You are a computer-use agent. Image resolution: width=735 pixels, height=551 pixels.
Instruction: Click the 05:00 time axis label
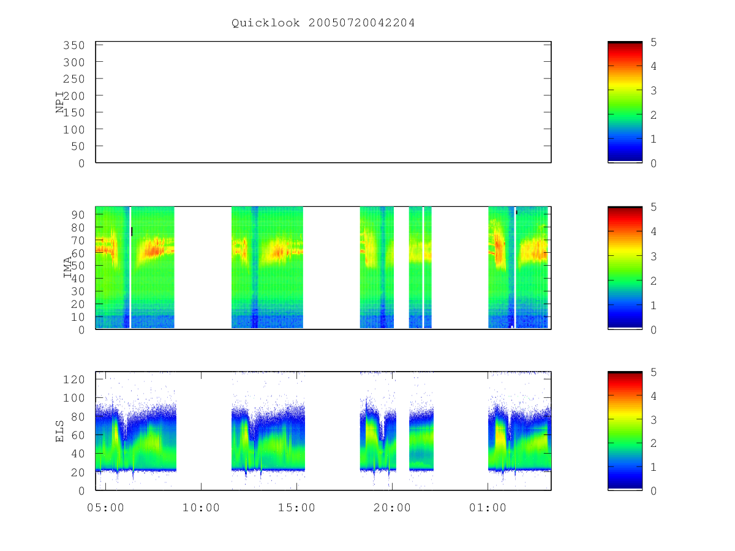[x=105, y=508]
